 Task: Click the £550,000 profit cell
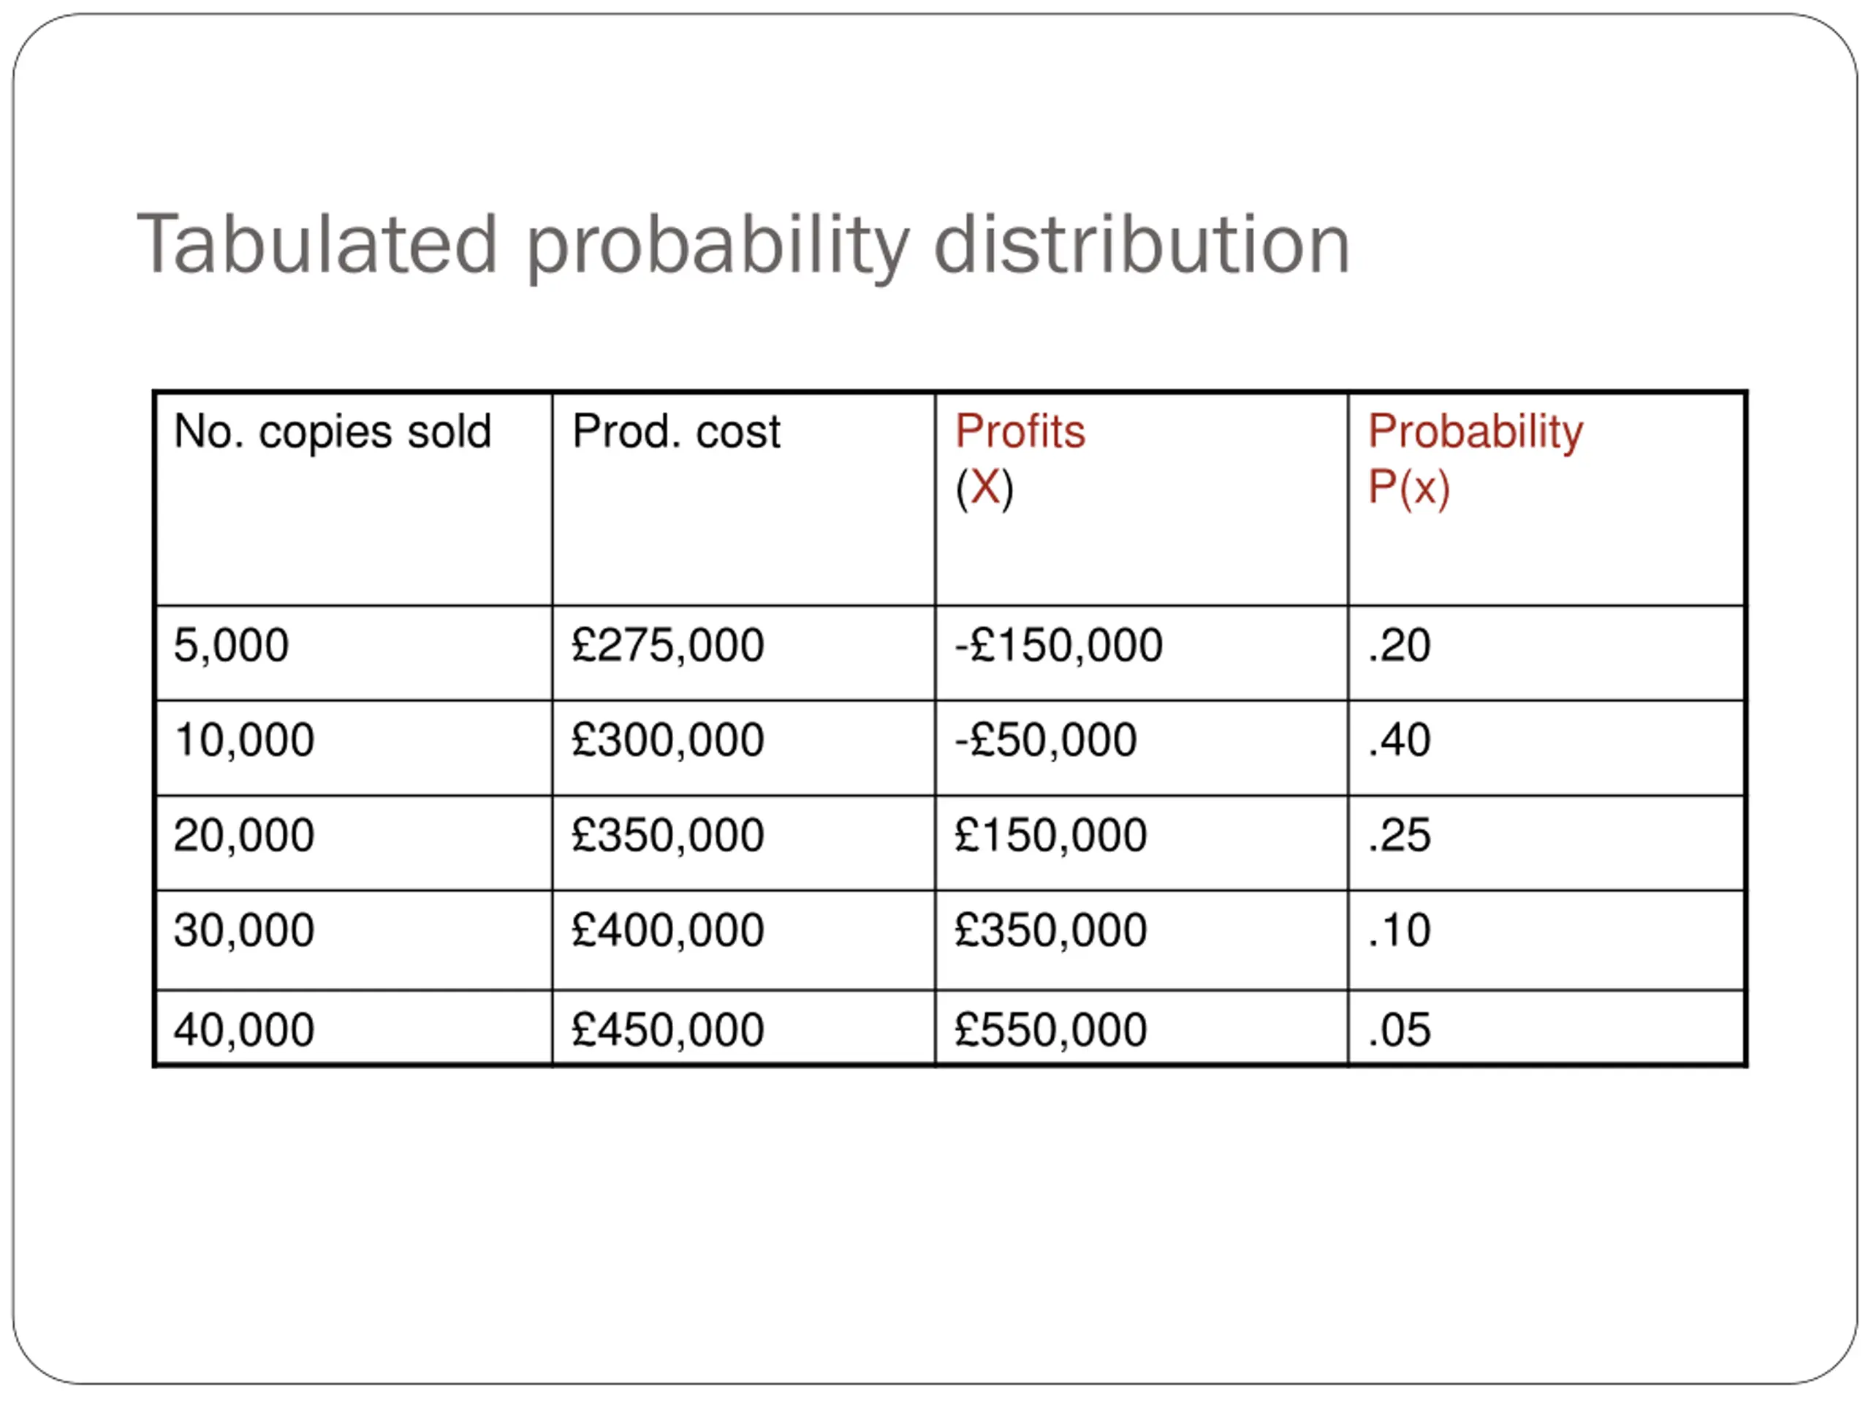click(1141, 1027)
